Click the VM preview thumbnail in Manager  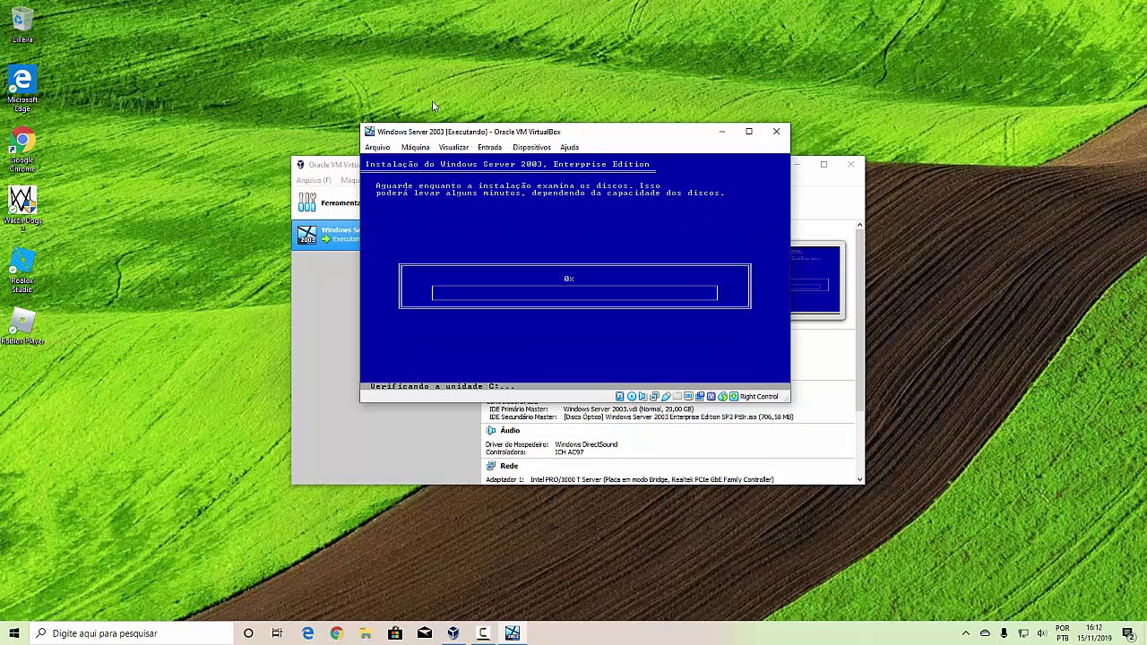[x=816, y=280]
